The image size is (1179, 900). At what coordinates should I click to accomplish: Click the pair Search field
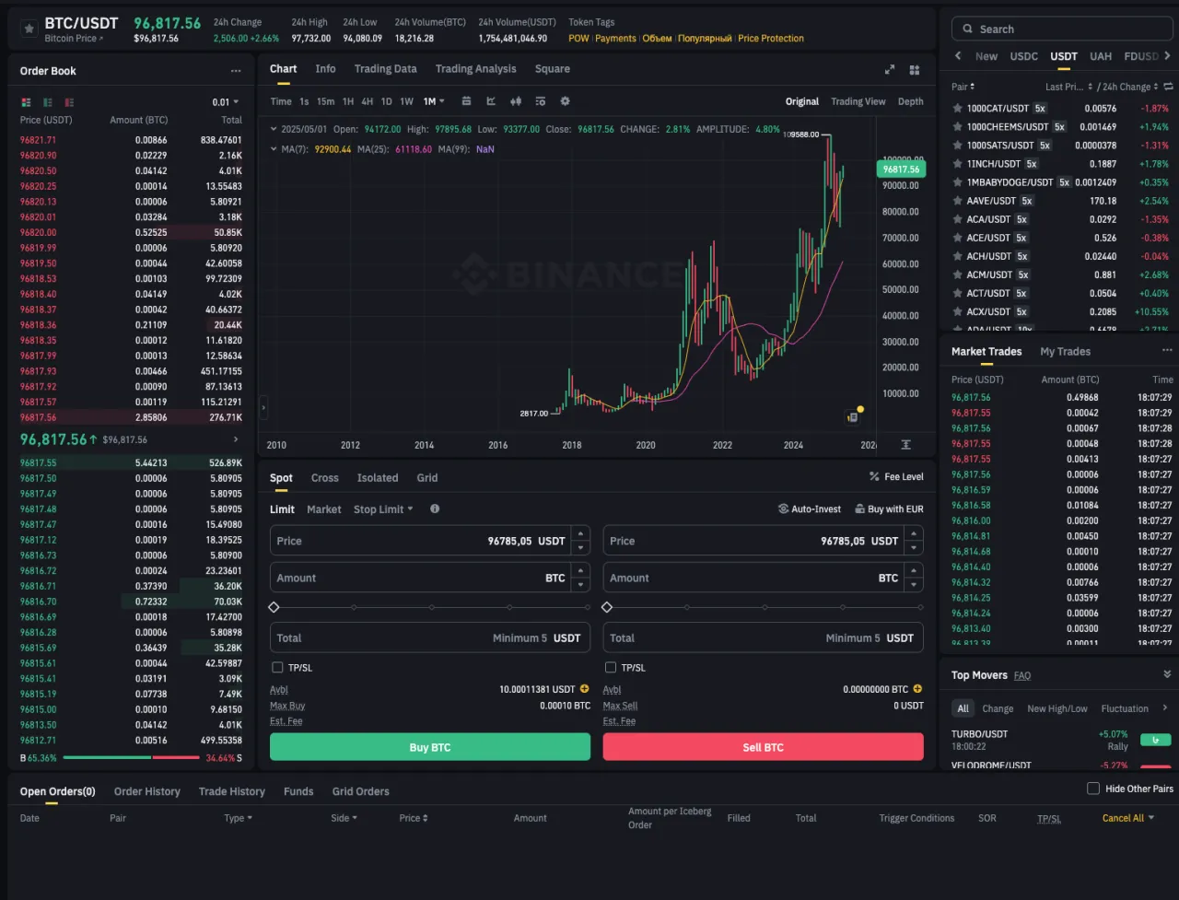click(x=1062, y=29)
